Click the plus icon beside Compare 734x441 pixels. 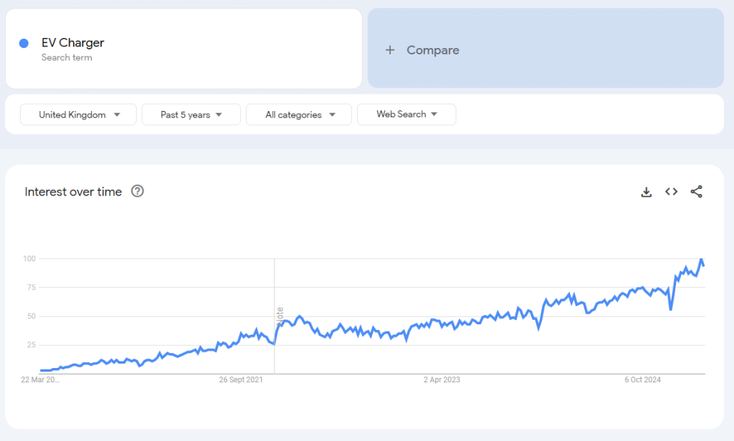pos(390,50)
